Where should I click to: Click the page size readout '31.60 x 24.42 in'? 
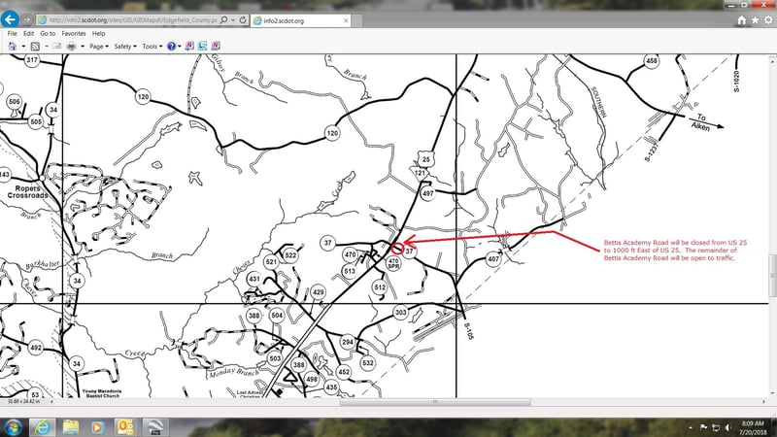(23, 401)
